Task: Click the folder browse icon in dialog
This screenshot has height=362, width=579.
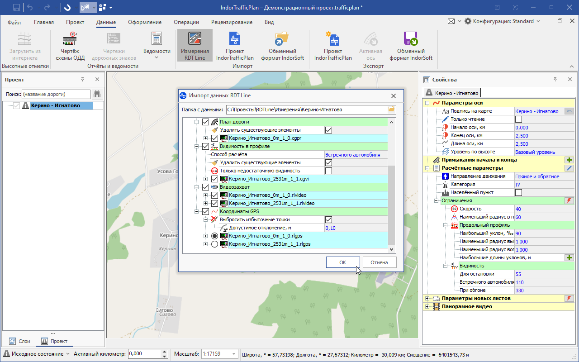Action: click(391, 110)
